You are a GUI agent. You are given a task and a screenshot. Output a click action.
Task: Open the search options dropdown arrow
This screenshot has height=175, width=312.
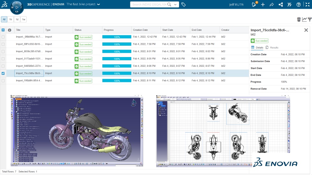click(x=175, y=4)
